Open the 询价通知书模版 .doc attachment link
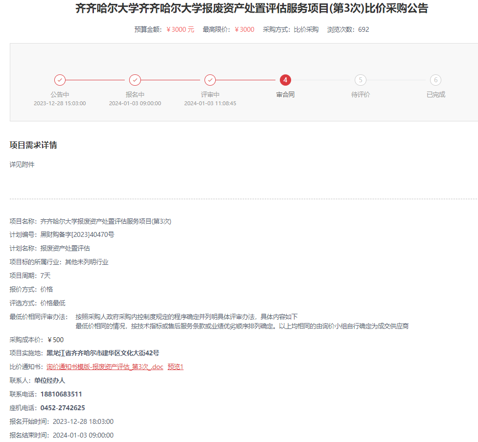Screen dimensions: 478x442 tap(105, 367)
